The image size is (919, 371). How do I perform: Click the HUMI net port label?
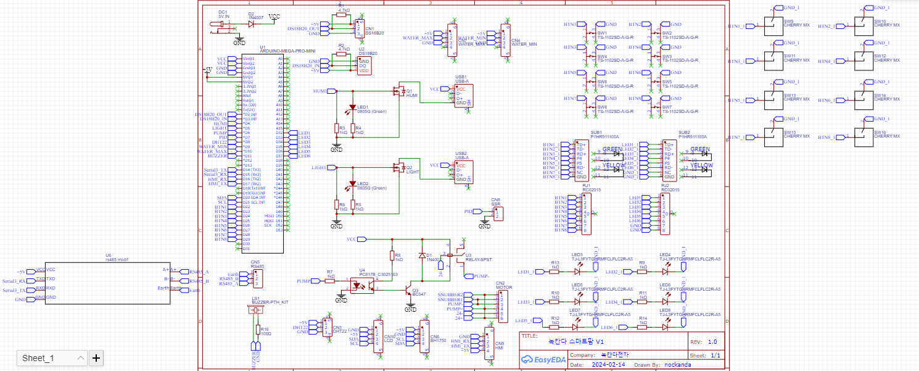(324, 91)
